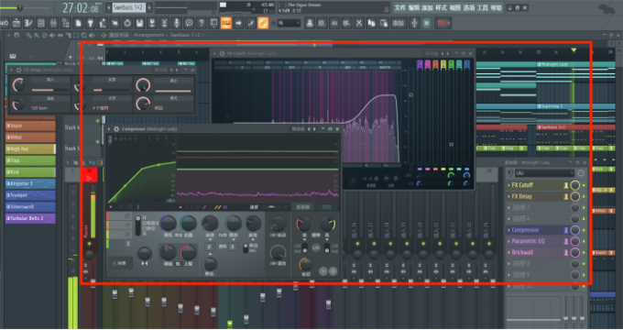Click the mirror arrows icon under Compressor knob

tap(145, 263)
